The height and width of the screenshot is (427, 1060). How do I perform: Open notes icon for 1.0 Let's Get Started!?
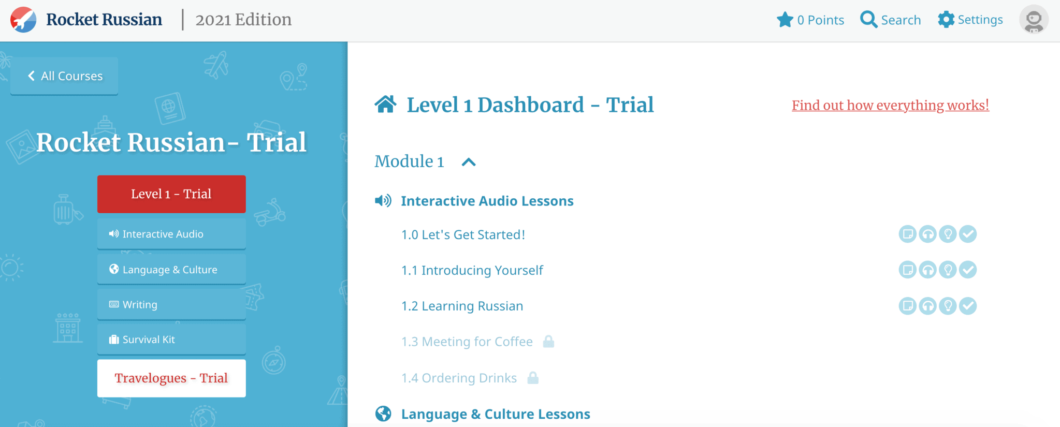pyautogui.click(x=908, y=234)
